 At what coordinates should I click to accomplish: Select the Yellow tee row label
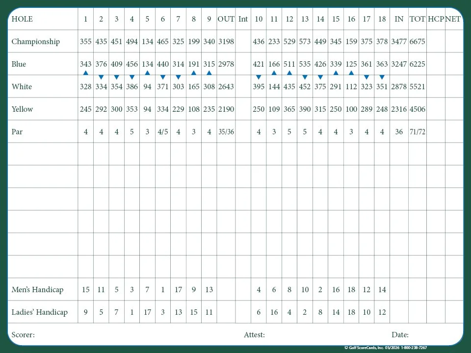pyautogui.click(x=22, y=109)
